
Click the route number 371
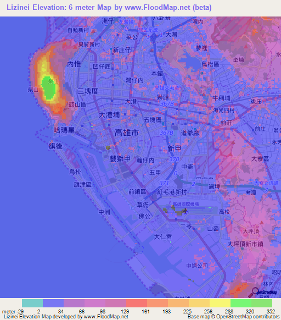(164, 183)
